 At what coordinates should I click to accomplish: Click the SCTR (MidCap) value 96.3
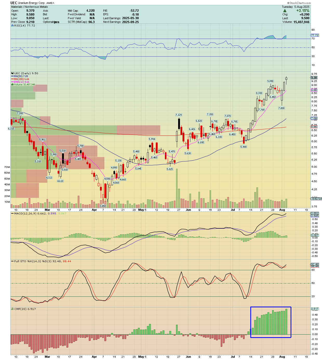click(x=91, y=22)
